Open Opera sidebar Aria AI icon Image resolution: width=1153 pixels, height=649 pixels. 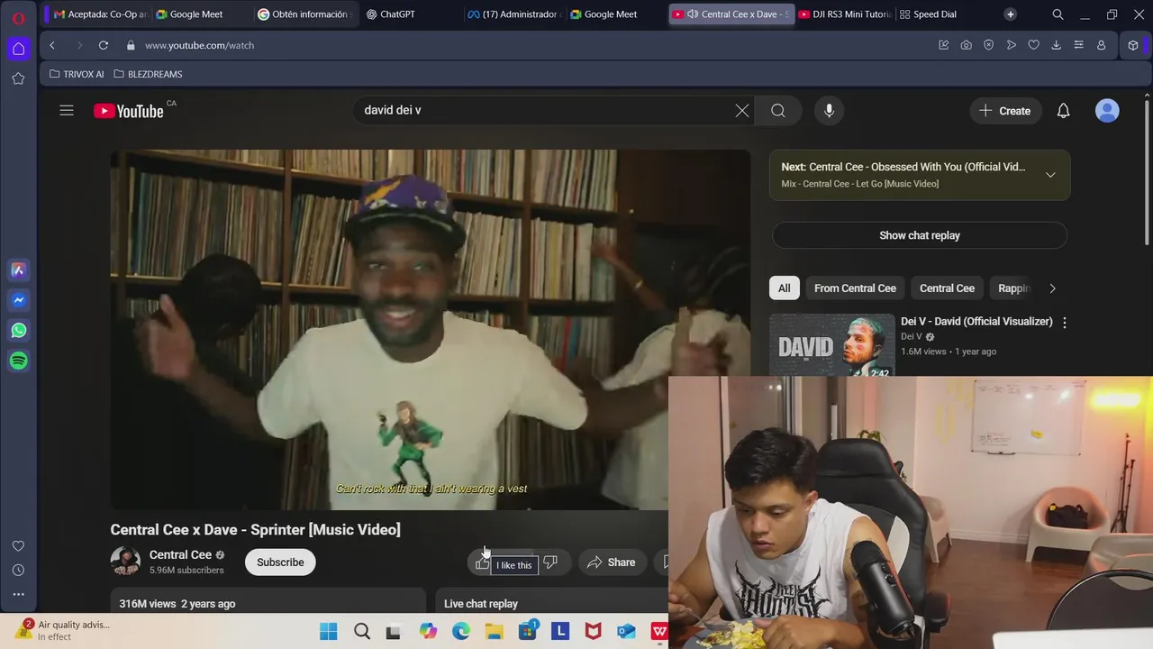(x=18, y=270)
